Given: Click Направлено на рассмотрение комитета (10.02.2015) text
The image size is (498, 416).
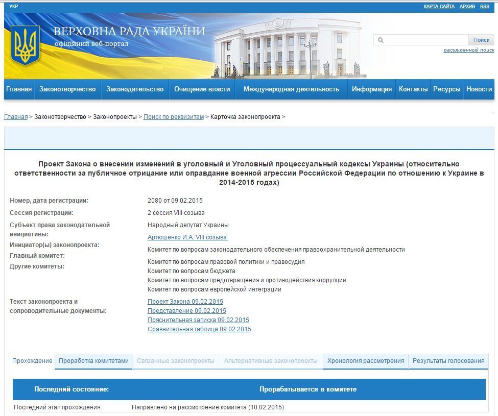Looking at the screenshot, I should [208, 407].
